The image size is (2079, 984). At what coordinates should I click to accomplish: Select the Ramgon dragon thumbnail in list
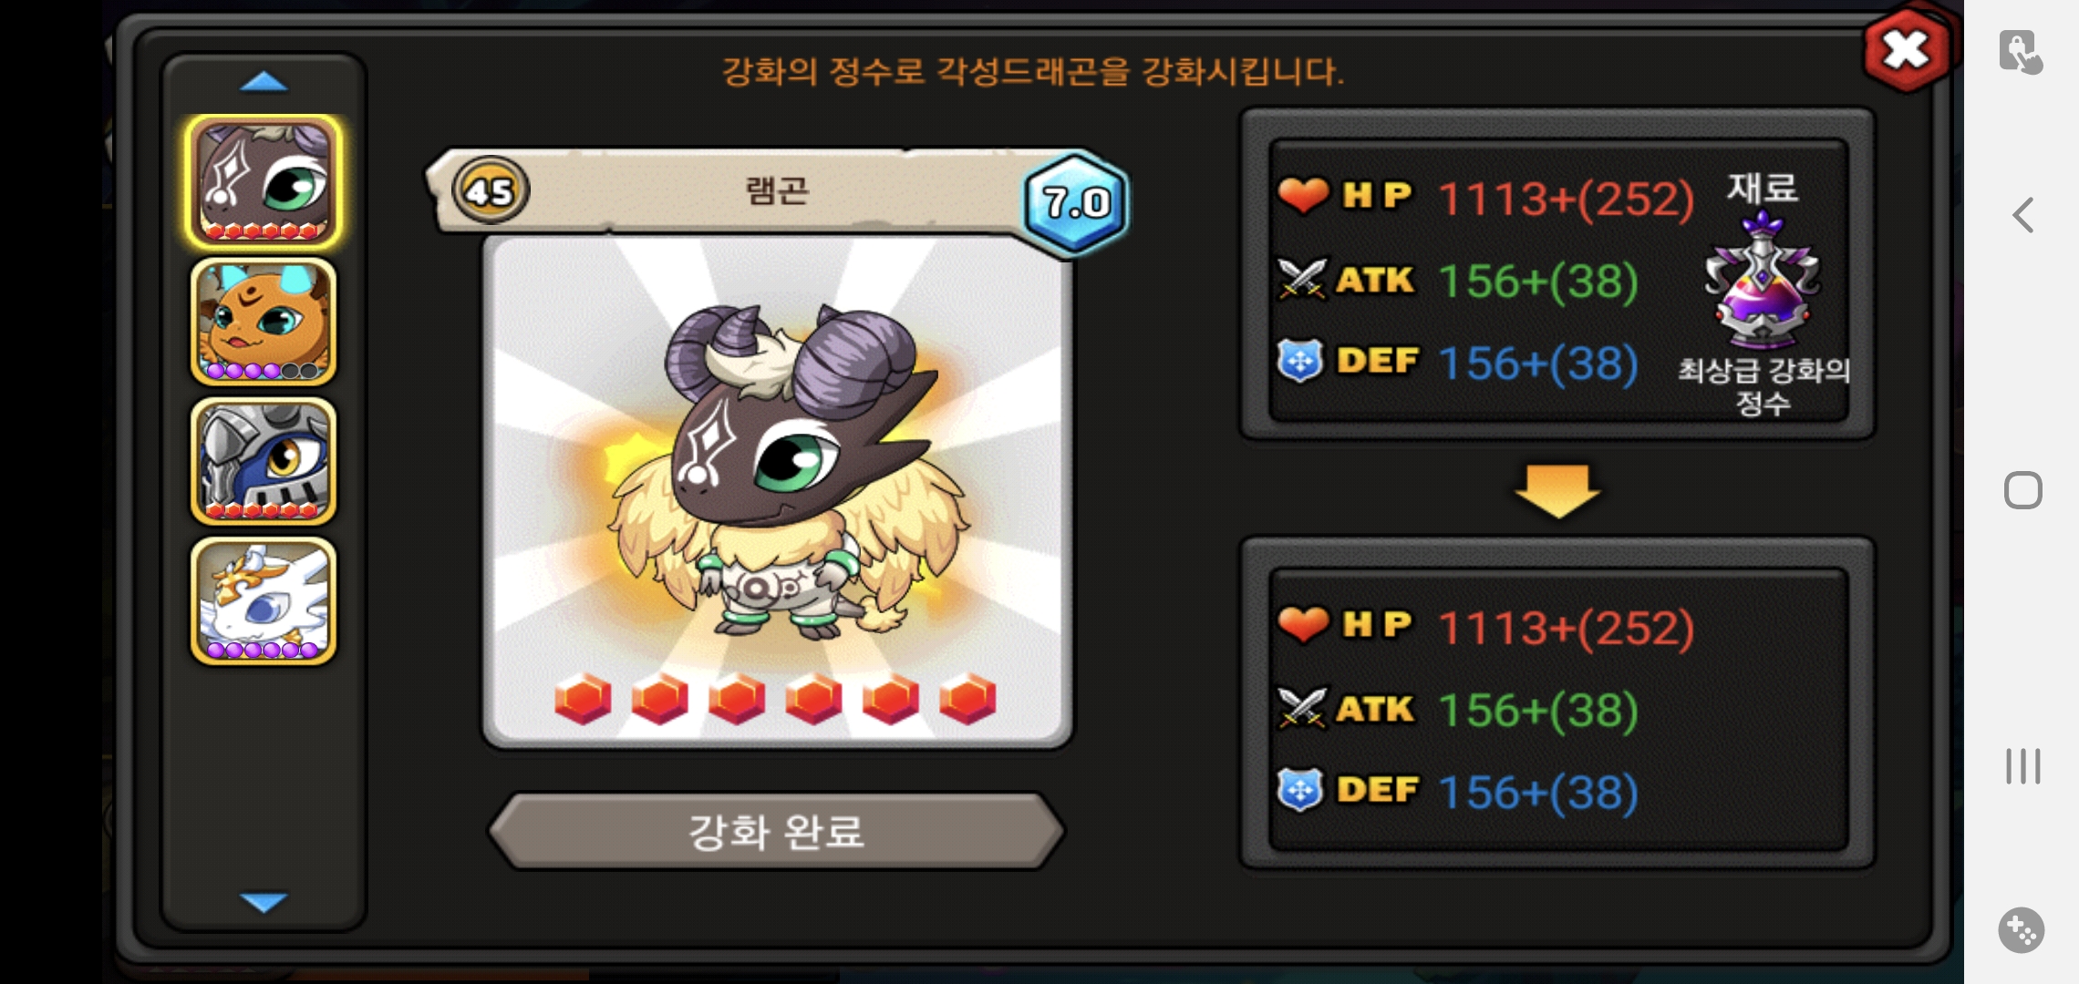(263, 182)
